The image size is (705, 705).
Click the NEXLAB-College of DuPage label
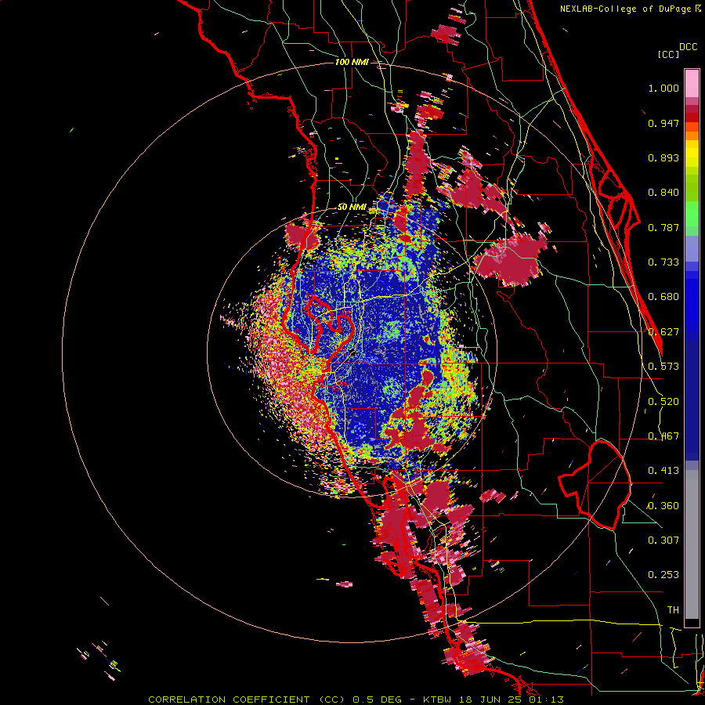(x=625, y=9)
